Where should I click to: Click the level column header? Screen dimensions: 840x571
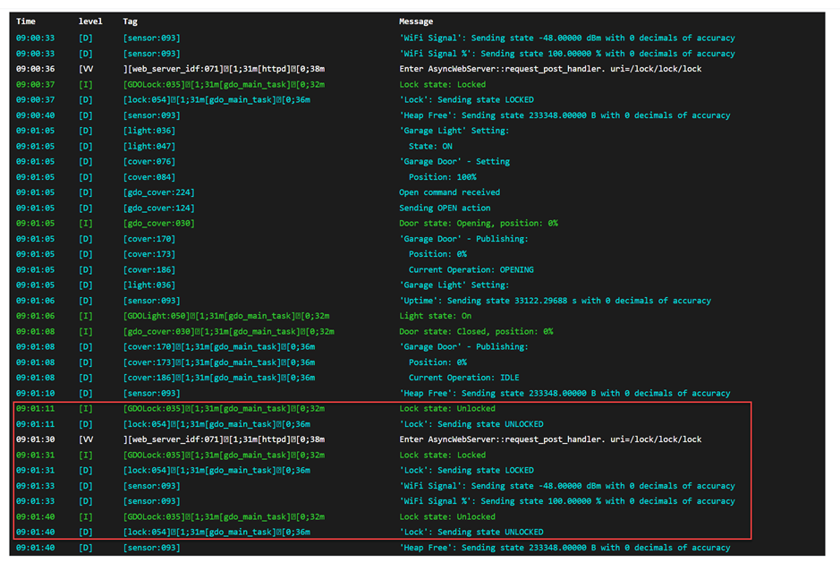pos(90,21)
